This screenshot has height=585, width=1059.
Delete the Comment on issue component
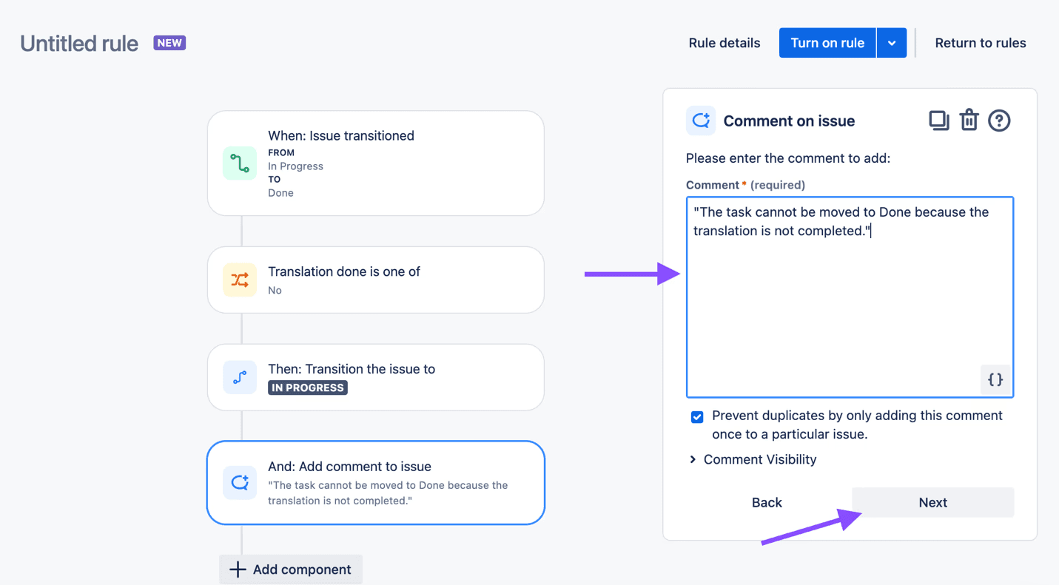pos(969,120)
